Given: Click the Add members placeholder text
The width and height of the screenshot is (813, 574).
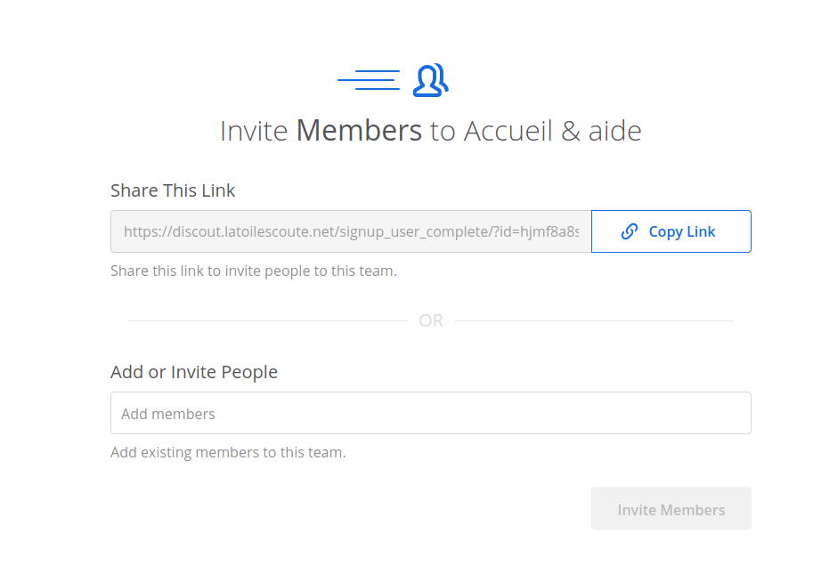Looking at the screenshot, I should [168, 414].
